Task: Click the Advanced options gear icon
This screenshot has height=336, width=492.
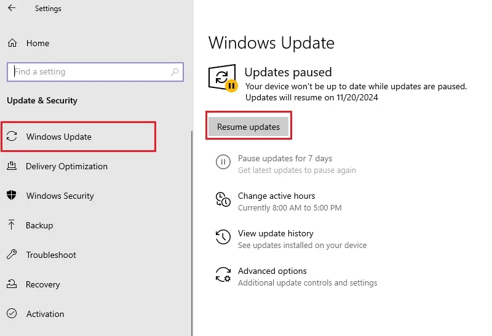Action: (223, 274)
